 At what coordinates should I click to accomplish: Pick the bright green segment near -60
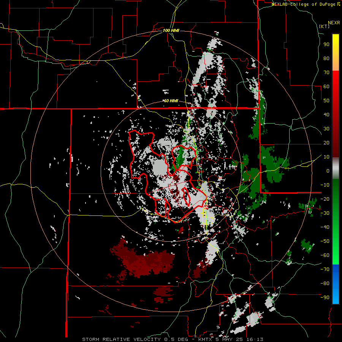[336, 256]
